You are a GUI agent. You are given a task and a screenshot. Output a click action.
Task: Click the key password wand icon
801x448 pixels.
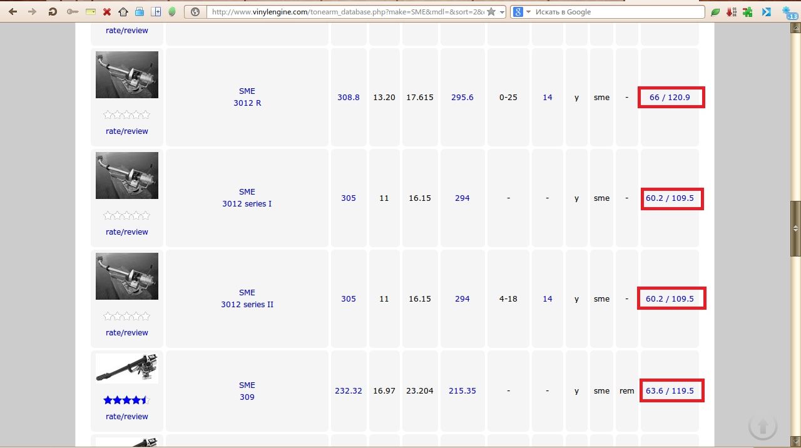pos(73,12)
